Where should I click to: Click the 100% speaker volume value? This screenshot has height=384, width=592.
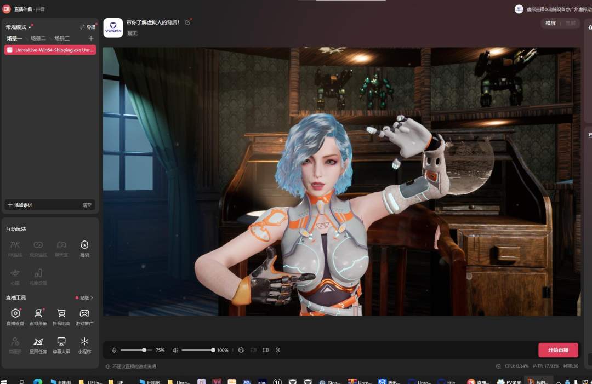(223, 350)
